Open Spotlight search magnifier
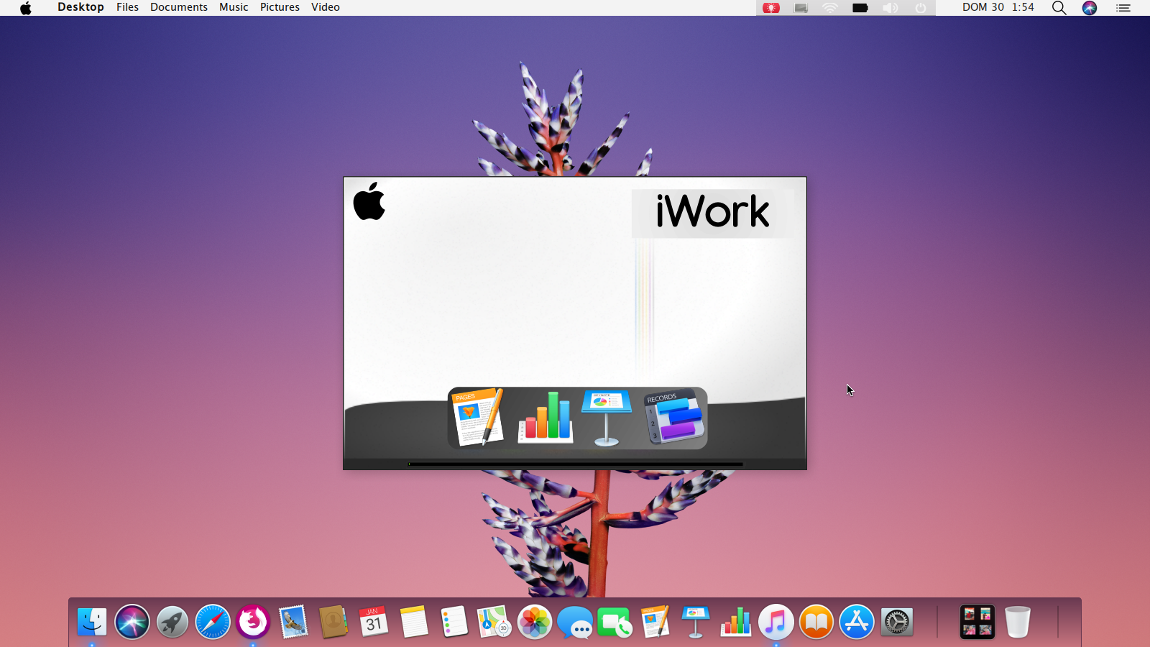The height and width of the screenshot is (647, 1150). 1059,8
